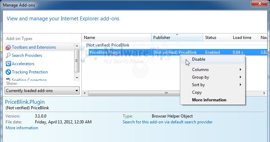Open Tracking Protection add-on type
Image resolution: width=270 pixels, height=142 pixels.
(30, 72)
